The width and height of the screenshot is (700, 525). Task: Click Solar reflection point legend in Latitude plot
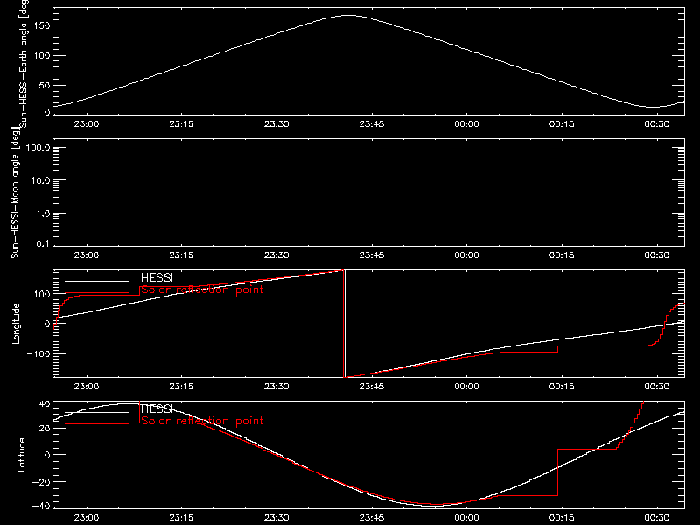click(202, 421)
